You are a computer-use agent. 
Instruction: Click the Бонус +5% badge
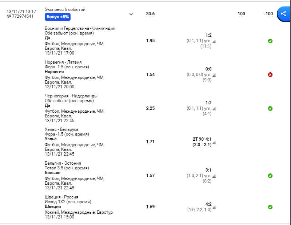[x=57, y=17]
